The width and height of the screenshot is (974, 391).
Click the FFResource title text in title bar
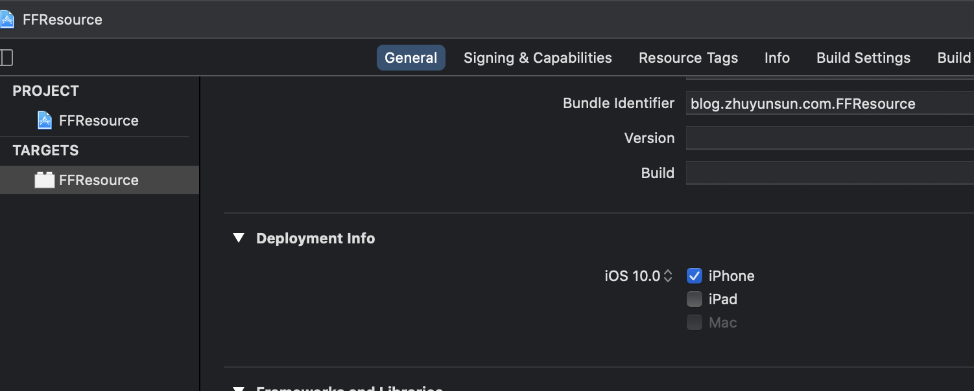coord(62,19)
